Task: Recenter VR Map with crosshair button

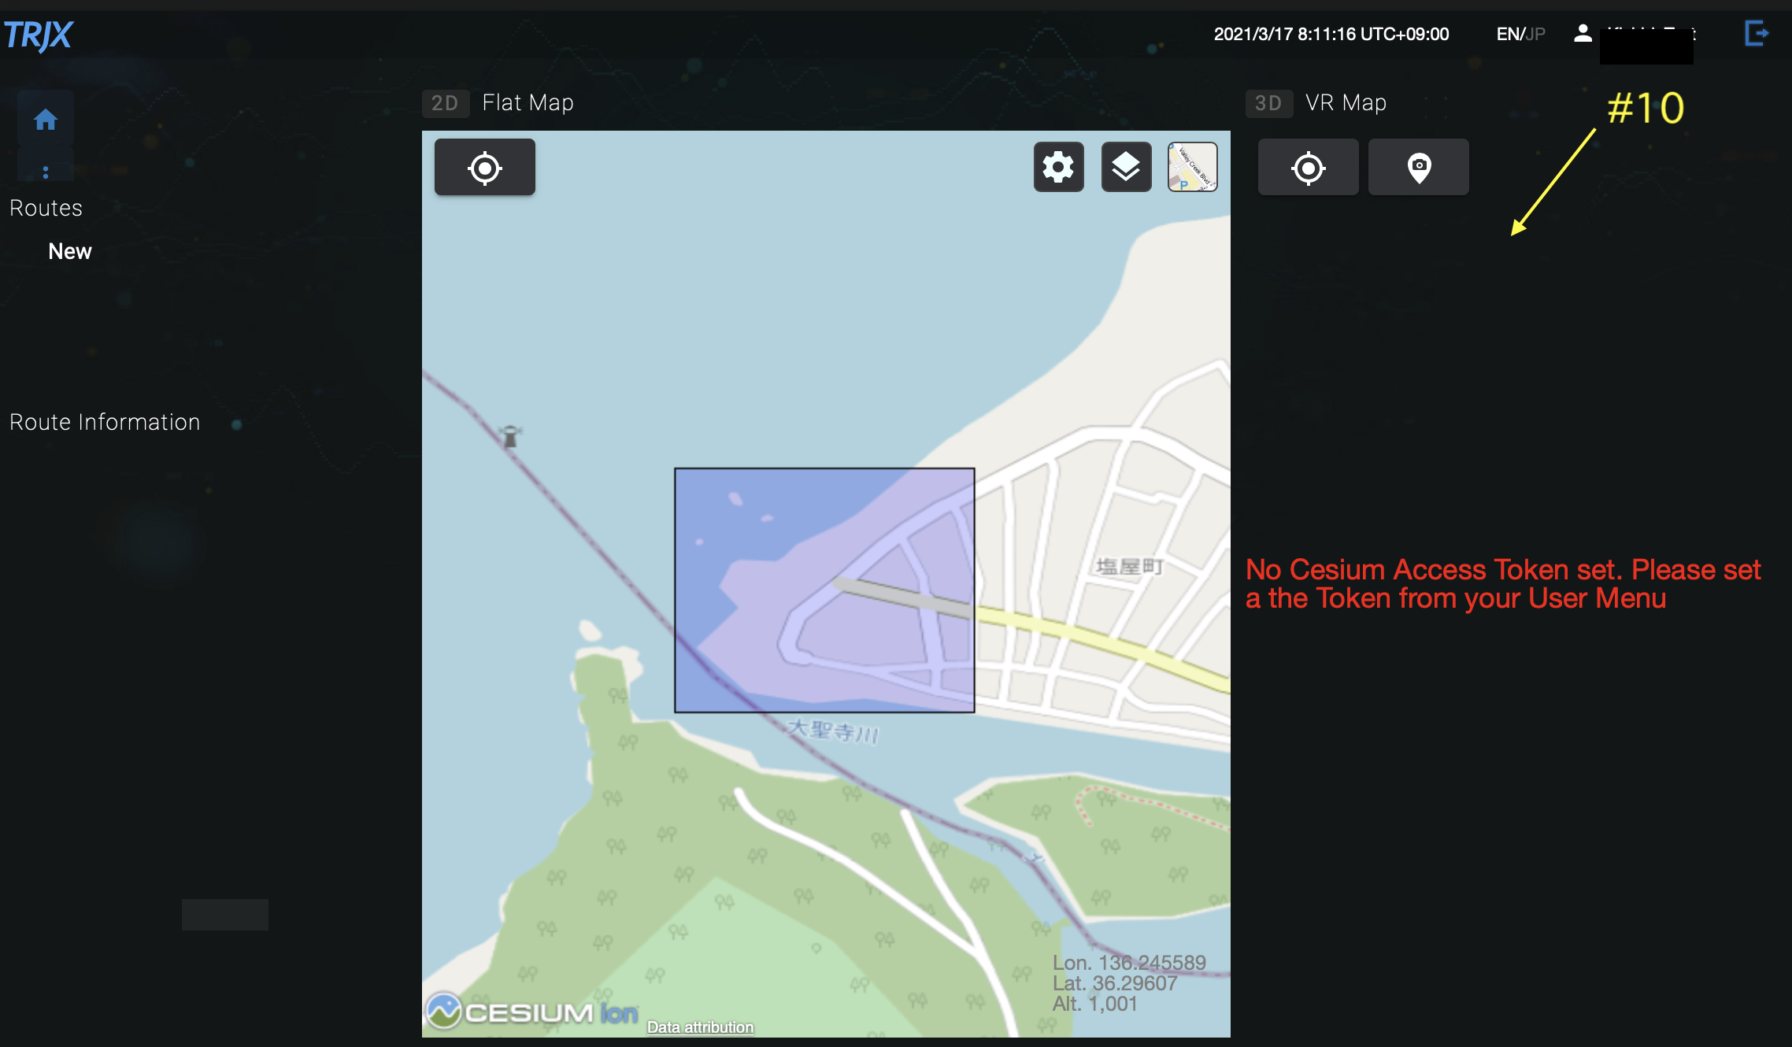Action: point(1308,168)
